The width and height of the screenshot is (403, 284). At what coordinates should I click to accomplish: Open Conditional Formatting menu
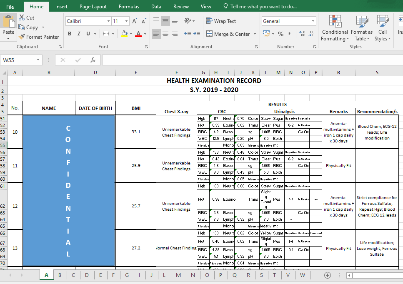click(335, 28)
